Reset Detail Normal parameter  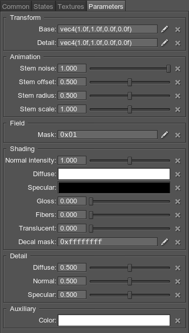pos(177,282)
